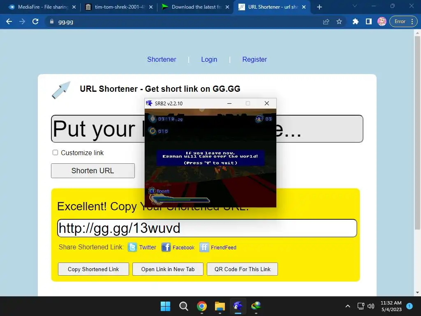The height and width of the screenshot is (316, 421).
Task: Click the Shorten URL button
Action: point(93,171)
